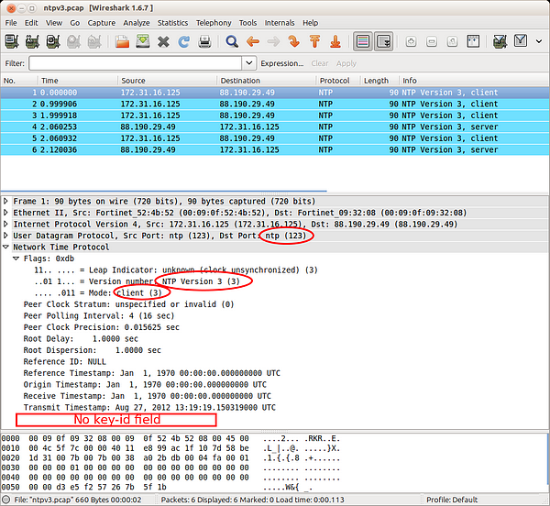Click the Clear filter button
Screen dimensions: 550x506
(x=320, y=63)
